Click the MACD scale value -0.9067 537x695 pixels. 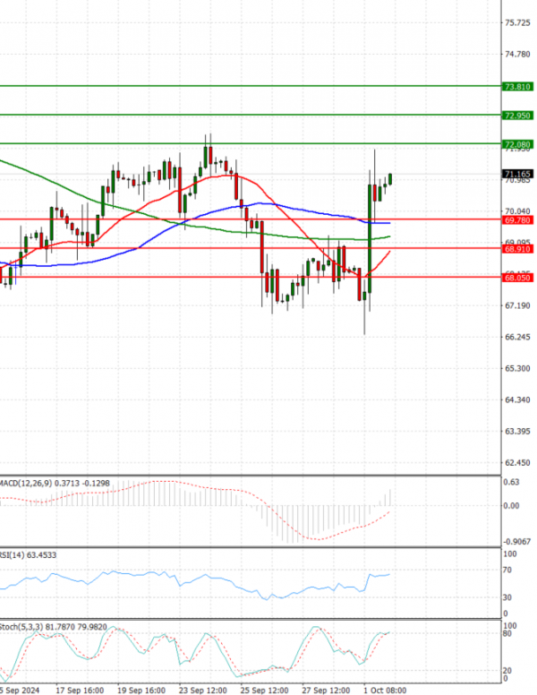[x=517, y=542]
